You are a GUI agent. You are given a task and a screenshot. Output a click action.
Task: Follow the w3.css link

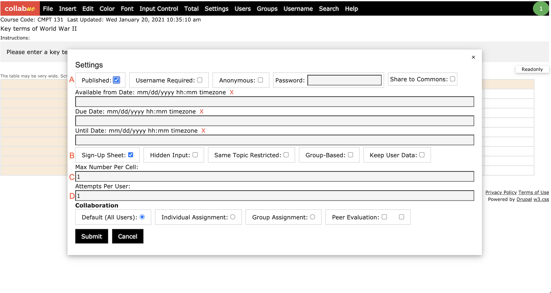coord(541,199)
